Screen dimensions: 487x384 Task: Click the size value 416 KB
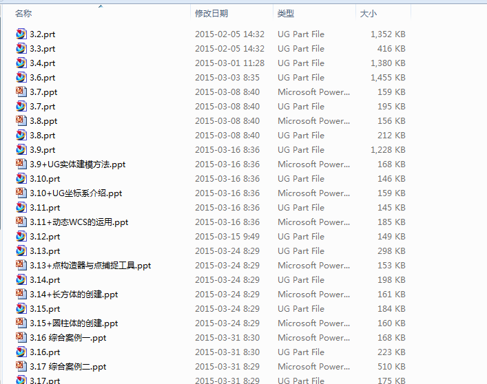click(x=391, y=48)
